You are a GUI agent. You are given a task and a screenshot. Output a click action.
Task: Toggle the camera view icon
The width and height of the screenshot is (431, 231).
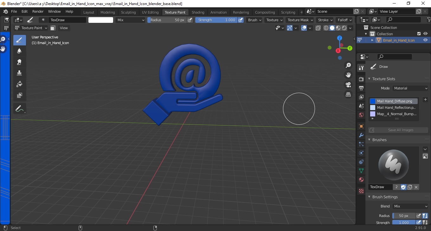point(348,85)
